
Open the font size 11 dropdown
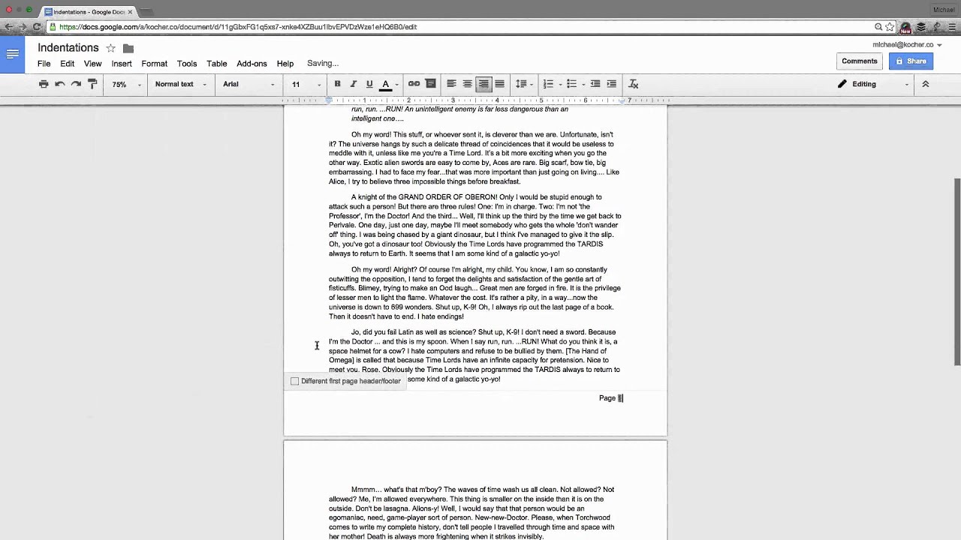[306, 84]
